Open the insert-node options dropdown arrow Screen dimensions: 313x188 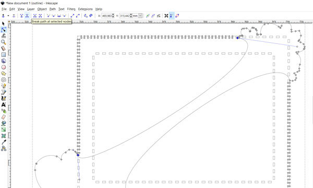click(8, 16)
